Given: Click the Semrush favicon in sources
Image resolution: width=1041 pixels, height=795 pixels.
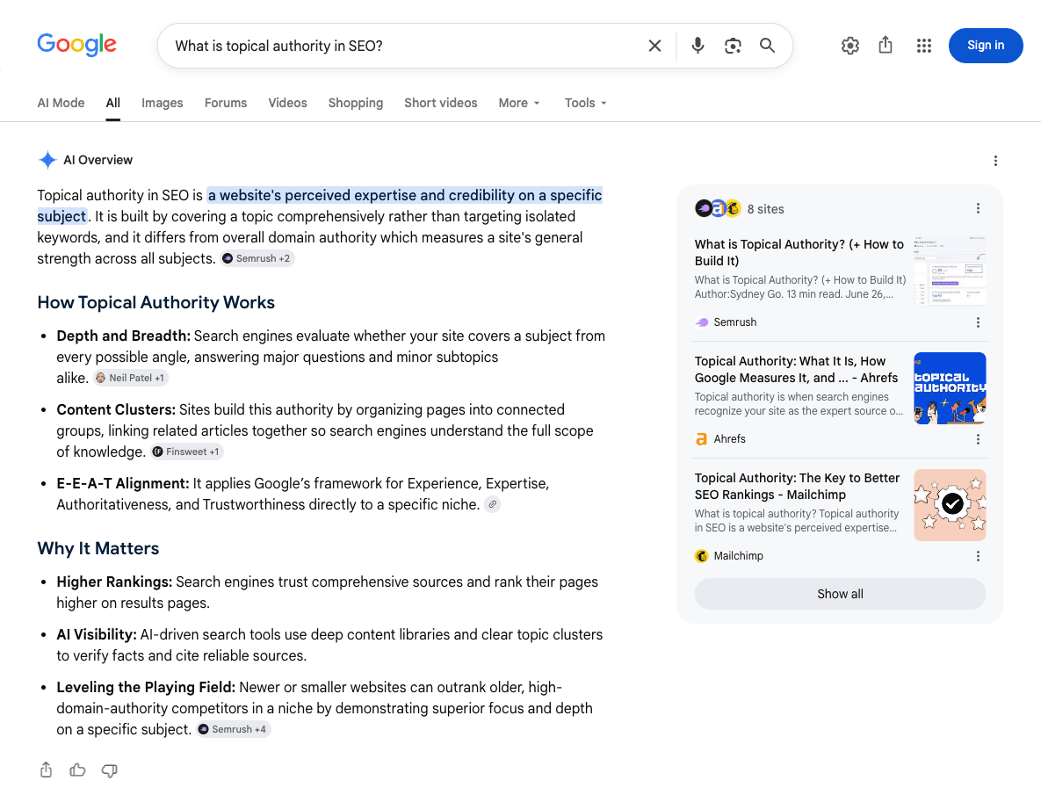Looking at the screenshot, I should tap(702, 322).
